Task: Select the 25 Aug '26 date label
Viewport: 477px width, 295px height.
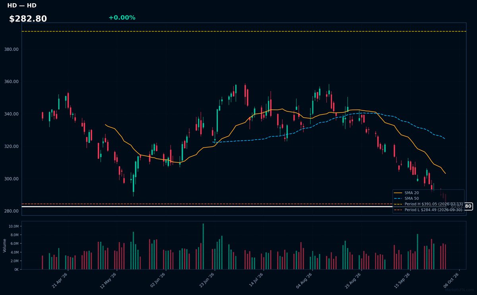Action: (x=353, y=280)
